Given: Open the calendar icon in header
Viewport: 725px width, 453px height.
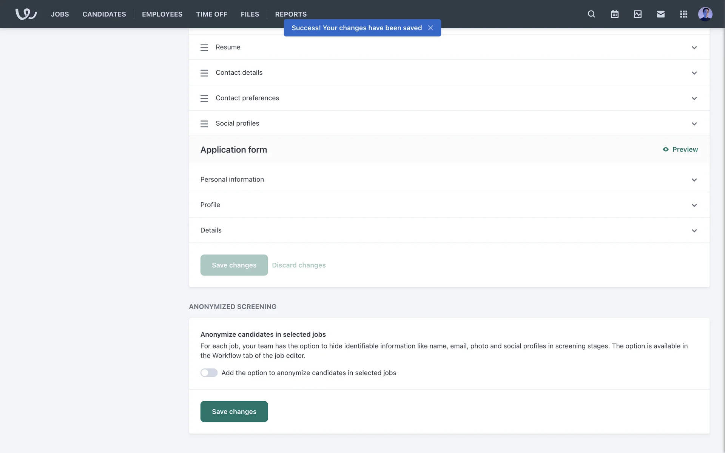Looking at the screenshot, I should tap(614, 14).
